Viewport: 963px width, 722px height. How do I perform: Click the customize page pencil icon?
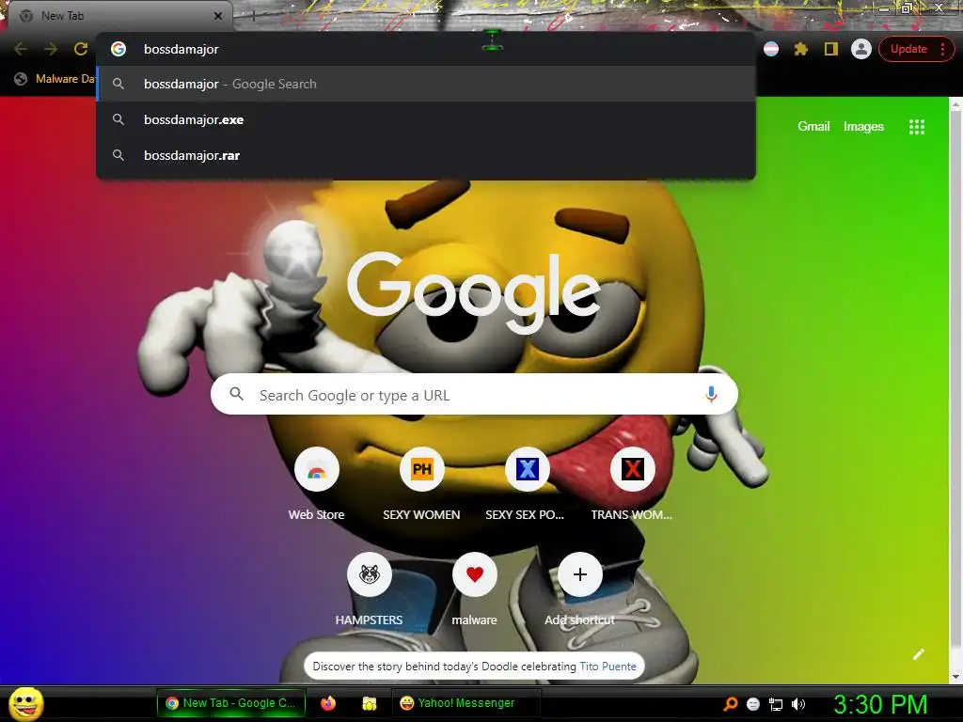point(918,654)
